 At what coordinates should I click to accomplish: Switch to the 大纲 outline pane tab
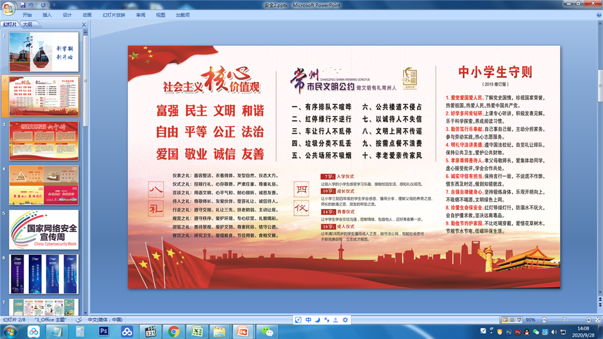(x=28, y=25)
